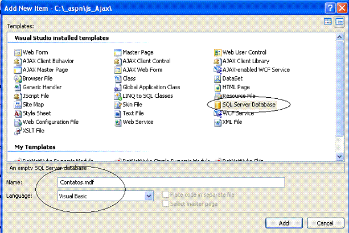
Task: Choose the Web Form template icon
Action: [x=18, y=53]
